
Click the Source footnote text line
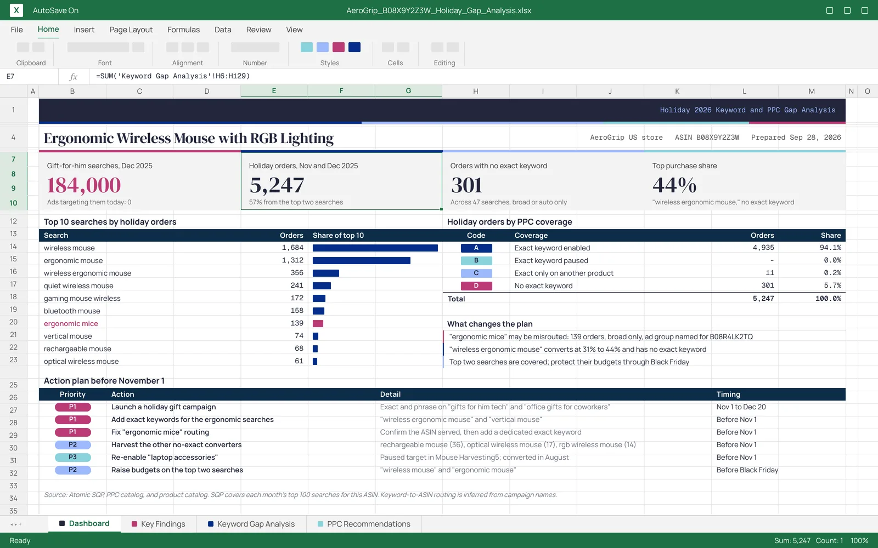click(300, 495)
